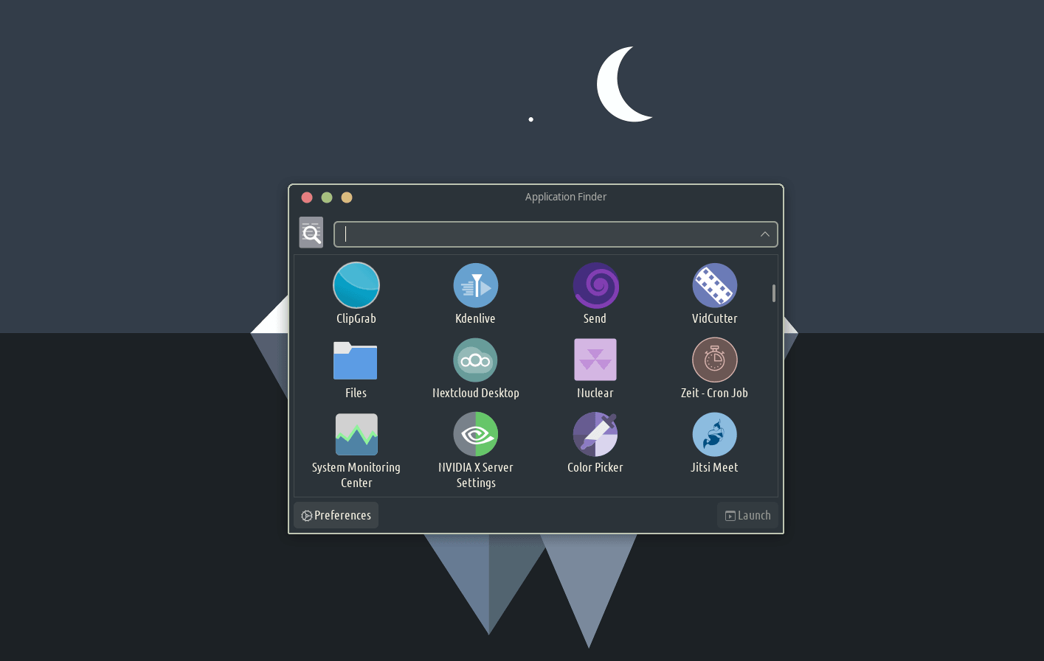1044x661 pixels.
Task: Expand the search field history arrow
Action: coord(765,234)
